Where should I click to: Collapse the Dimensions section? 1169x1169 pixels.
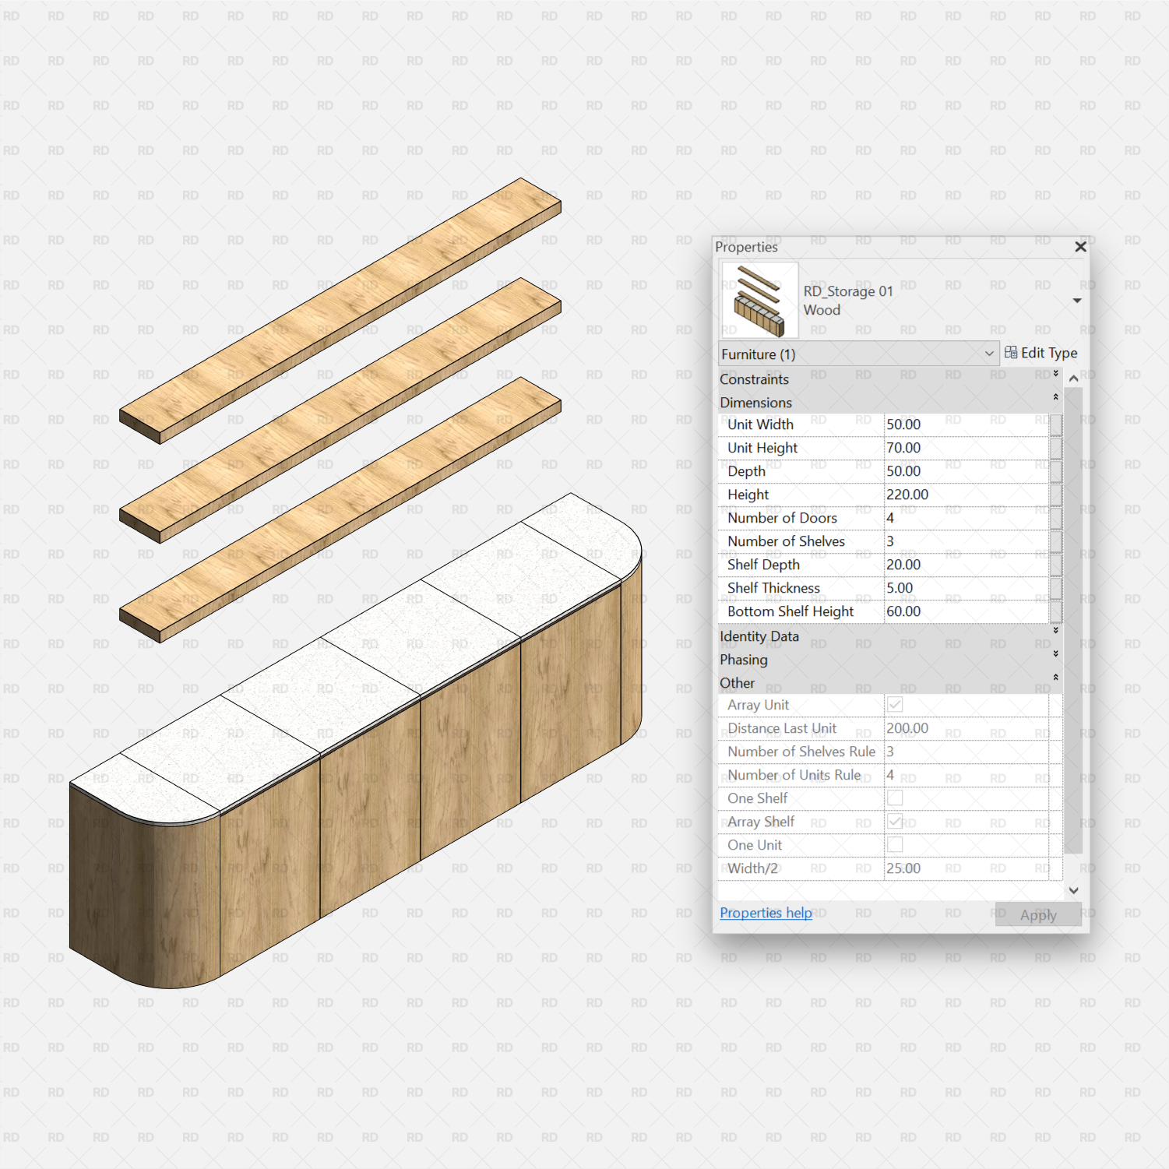click(1056, 396)
